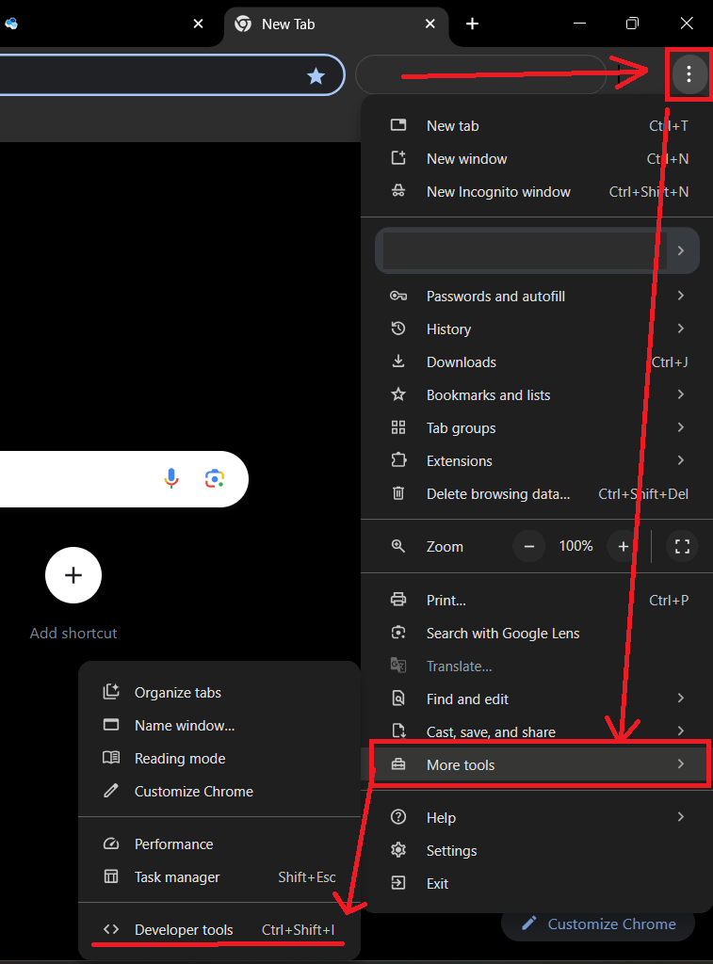Viewport: 713px width, 964px height.
Task: Expand the Cast, save, and share arrow
Action: [680, 731]
